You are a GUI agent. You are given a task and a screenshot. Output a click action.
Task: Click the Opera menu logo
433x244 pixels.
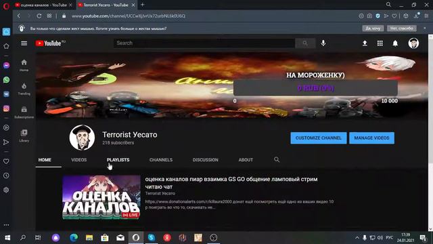6,5
